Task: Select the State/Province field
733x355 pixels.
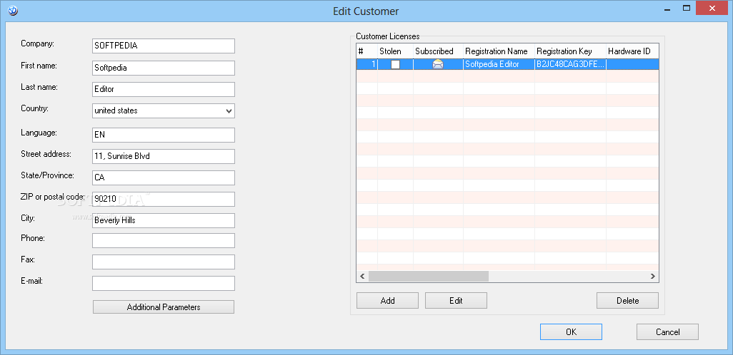Action: tap(164, 177)
